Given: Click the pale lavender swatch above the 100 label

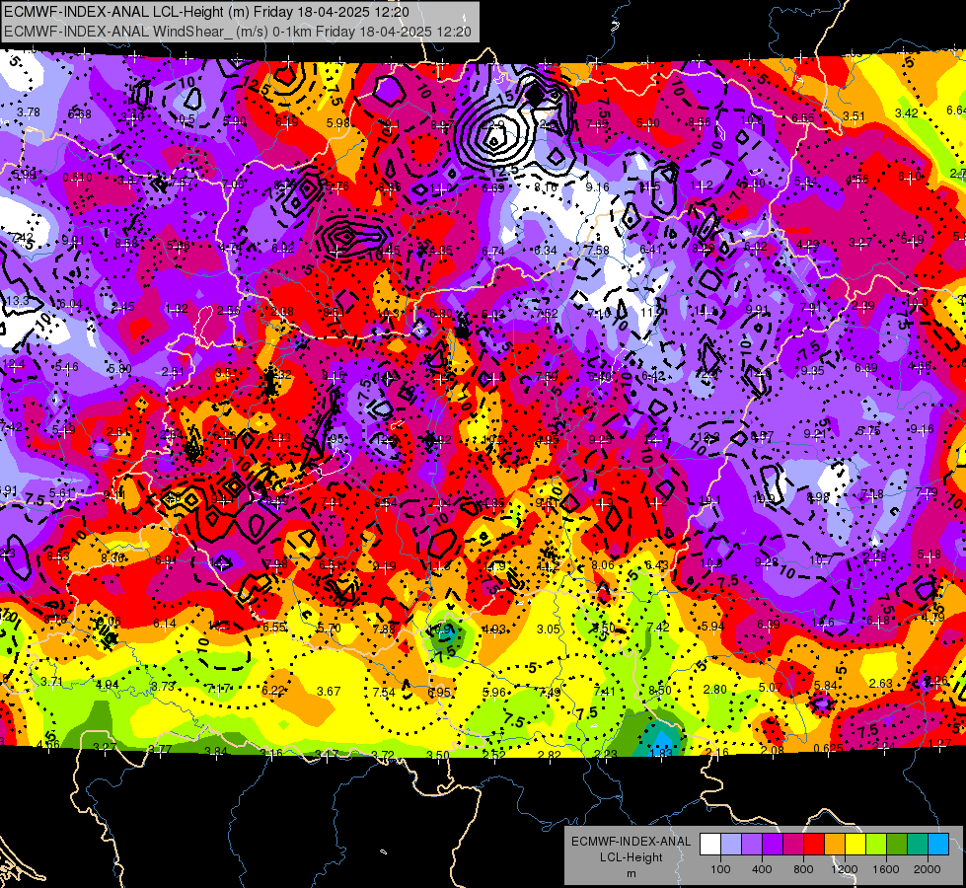Looking at the screenshot, I should 731,845.
